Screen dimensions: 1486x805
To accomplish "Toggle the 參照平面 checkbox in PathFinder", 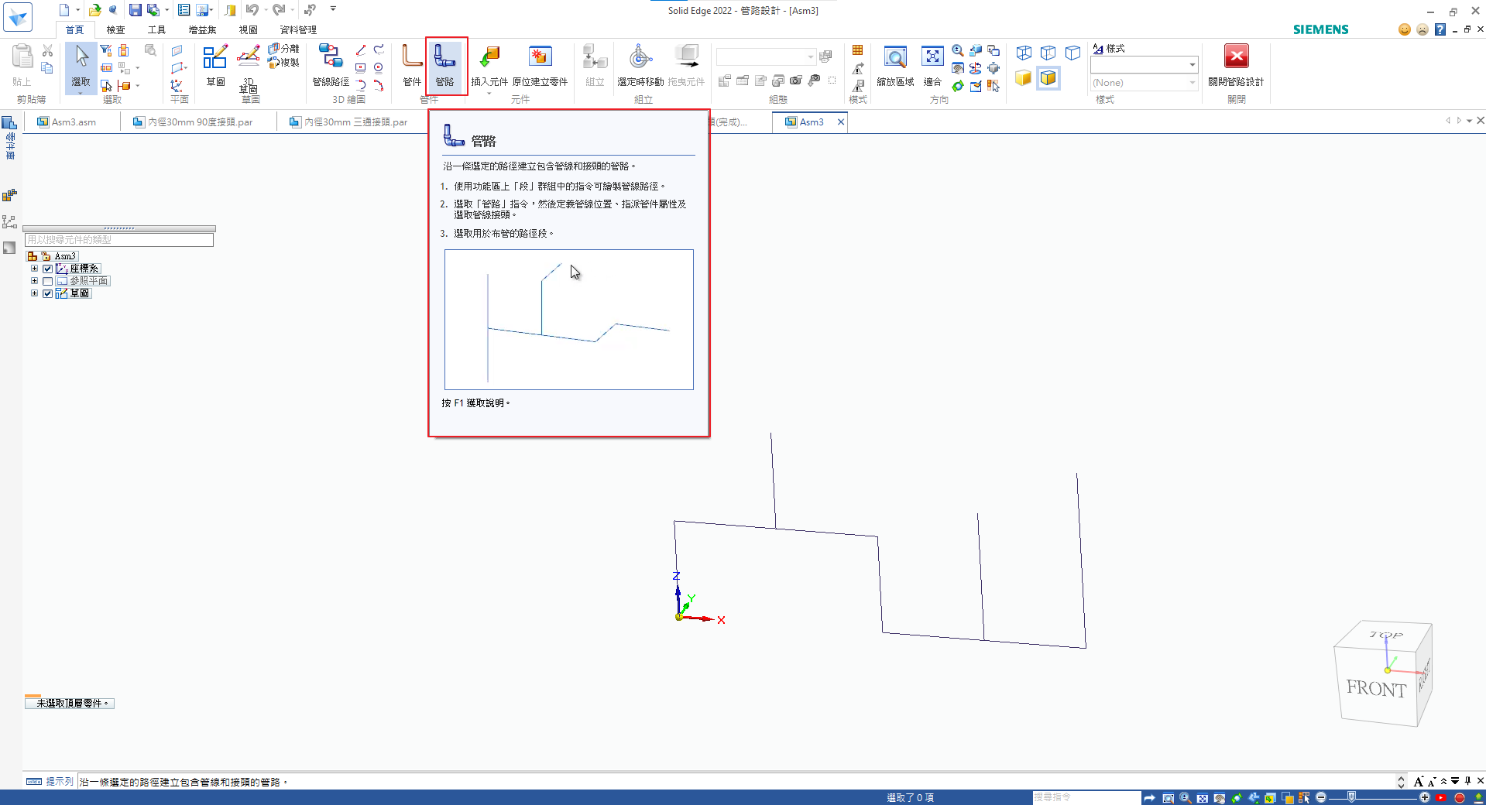I will coord(47,281).
